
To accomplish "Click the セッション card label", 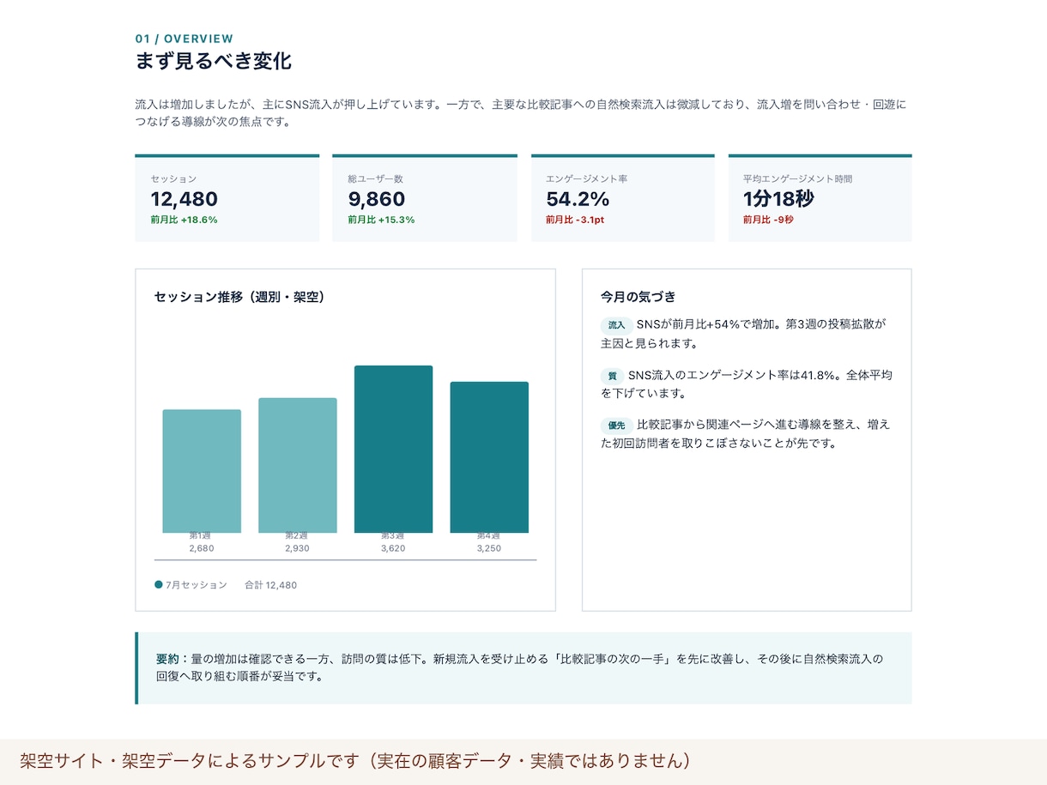I will pos(173,179).
